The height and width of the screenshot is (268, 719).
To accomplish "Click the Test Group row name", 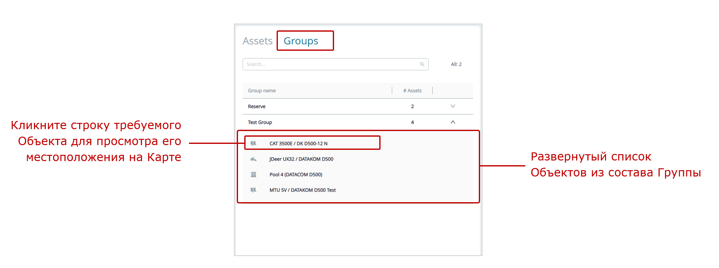I will coord(260,122).
